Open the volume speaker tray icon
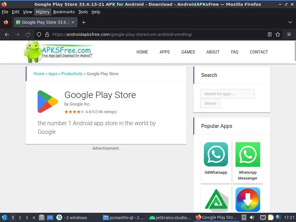 [252, 217]
